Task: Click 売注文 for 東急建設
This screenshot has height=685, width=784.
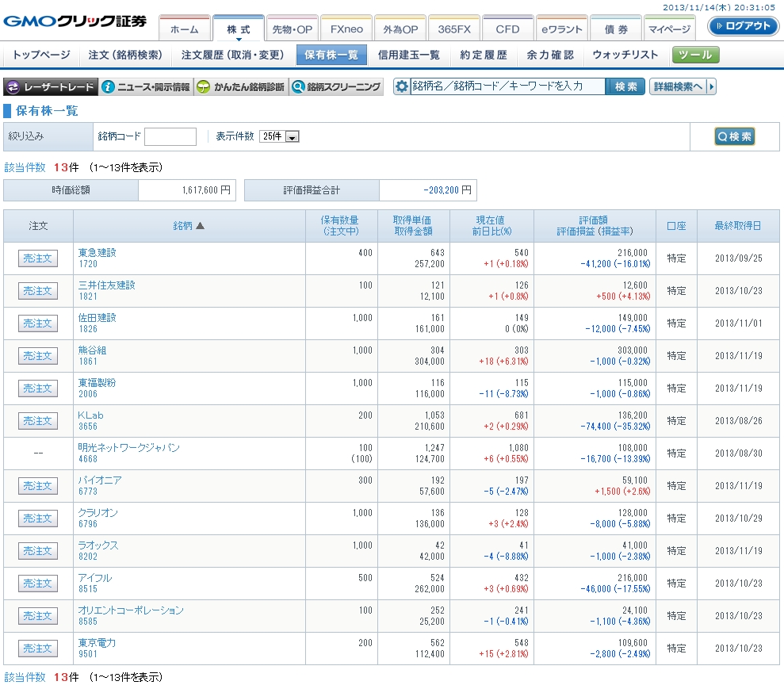Action: coord(38,258)
